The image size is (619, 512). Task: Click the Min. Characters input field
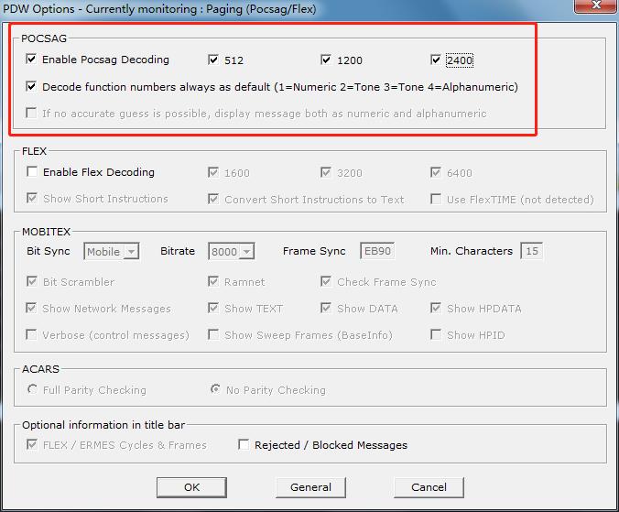[531, 251]
